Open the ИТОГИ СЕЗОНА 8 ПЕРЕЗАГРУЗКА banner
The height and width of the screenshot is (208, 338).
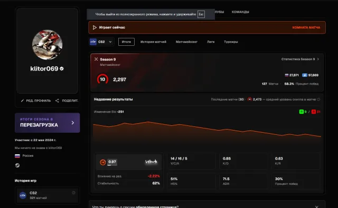coord(47,123)
